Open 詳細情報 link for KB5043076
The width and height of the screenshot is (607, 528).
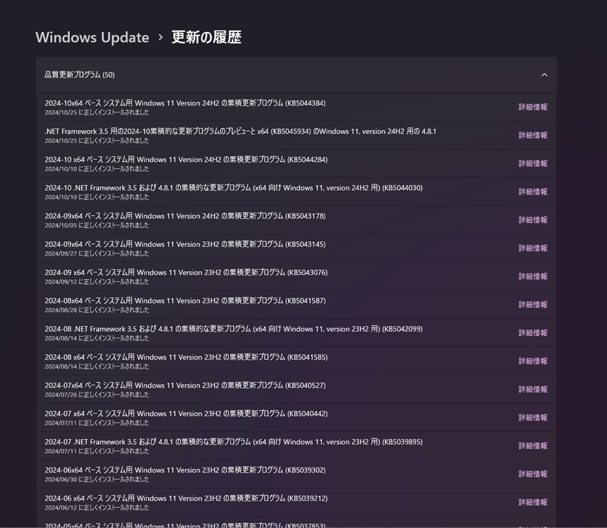[x=532, y=276]
